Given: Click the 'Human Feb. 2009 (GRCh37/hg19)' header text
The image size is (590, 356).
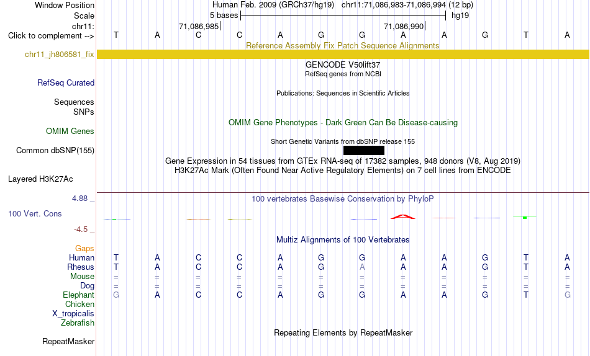Looking at the screenshot, I should 273,5.
